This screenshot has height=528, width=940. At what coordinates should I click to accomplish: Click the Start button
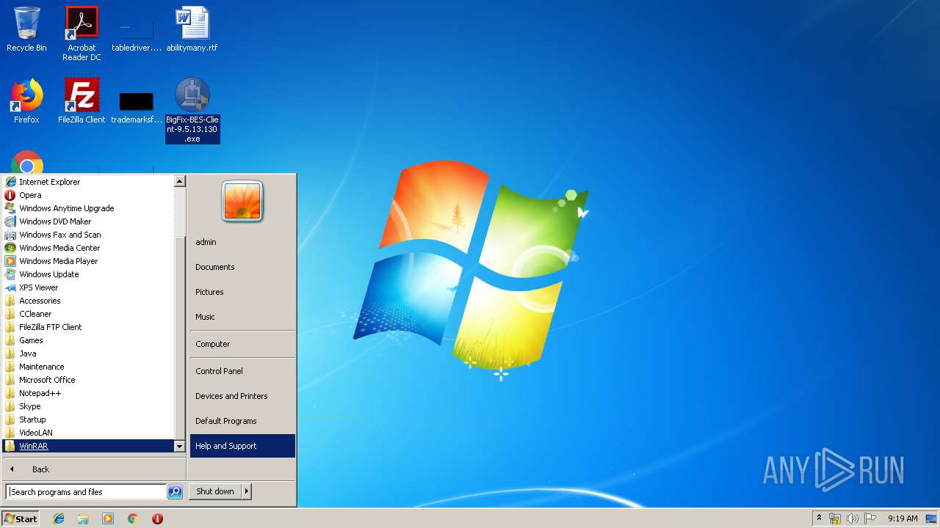[21, 518]
